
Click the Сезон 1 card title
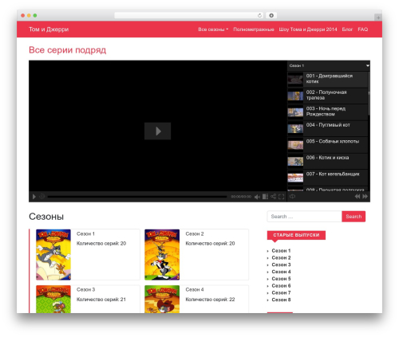click(x=85, y=233)
